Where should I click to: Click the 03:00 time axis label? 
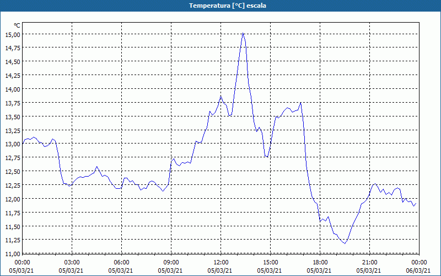72,263
